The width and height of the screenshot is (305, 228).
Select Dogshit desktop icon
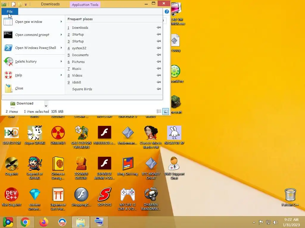coord(12,166)
